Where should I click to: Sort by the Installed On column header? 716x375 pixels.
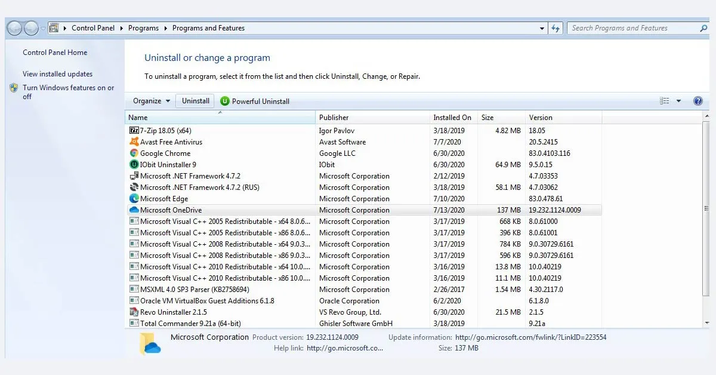click(x=453, y=118)
